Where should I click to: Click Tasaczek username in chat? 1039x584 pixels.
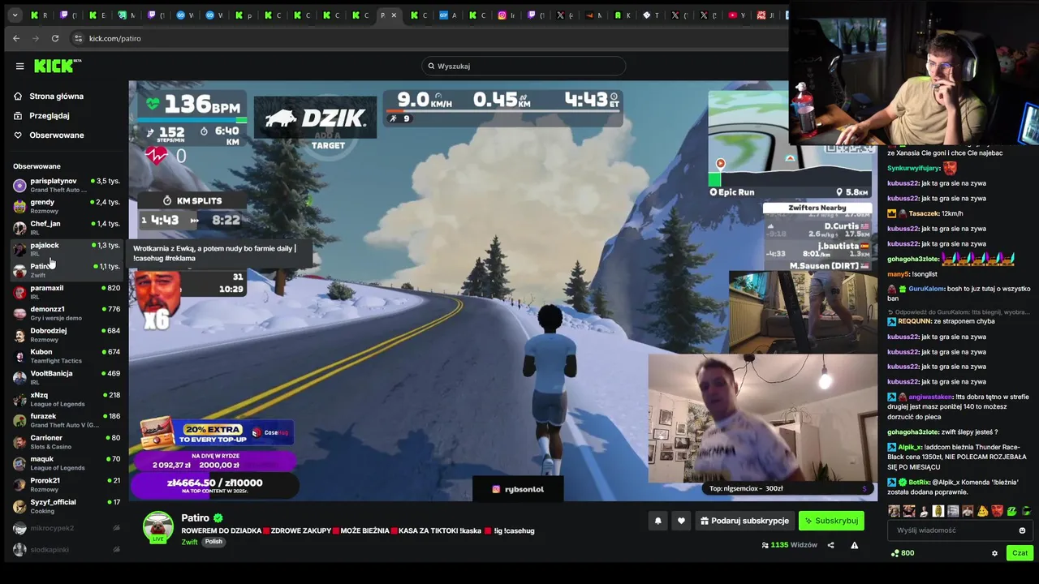[924, 213]
